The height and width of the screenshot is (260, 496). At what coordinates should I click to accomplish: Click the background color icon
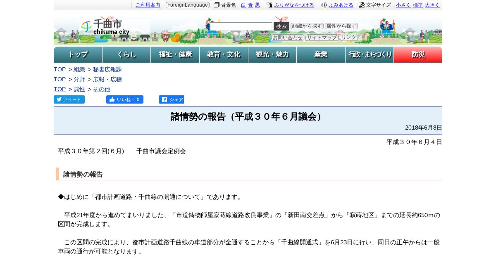pos(217,5)
